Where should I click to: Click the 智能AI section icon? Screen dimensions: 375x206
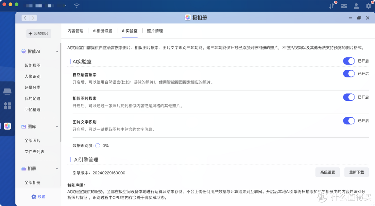(24, 51)
